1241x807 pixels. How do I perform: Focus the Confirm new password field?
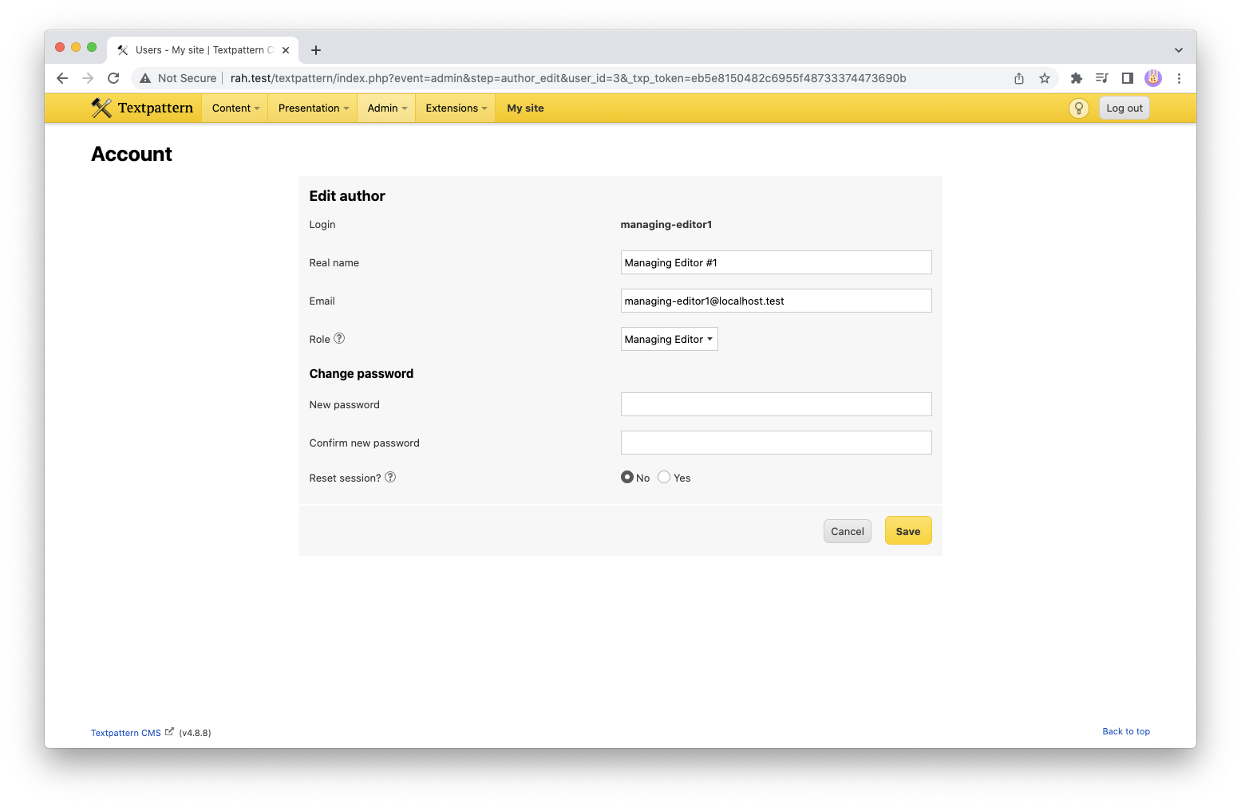tap(776, 443)
